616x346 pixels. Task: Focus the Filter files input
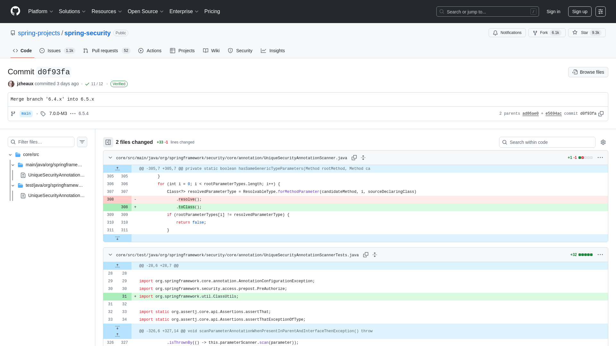coord(41,142)
